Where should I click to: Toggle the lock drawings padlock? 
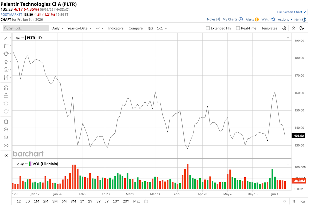pyautogui.click(x=6, y=96)
